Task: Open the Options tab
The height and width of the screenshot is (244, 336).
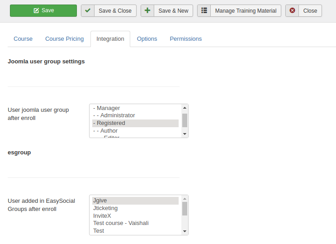Action: 147,39
